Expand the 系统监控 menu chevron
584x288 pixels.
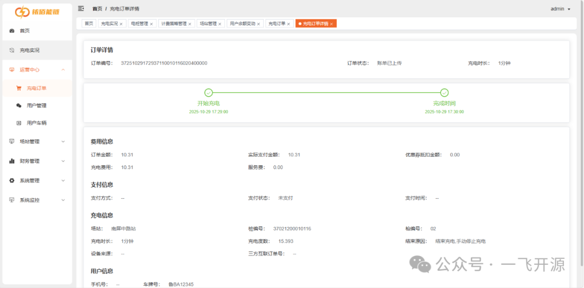tap(63, 200)
